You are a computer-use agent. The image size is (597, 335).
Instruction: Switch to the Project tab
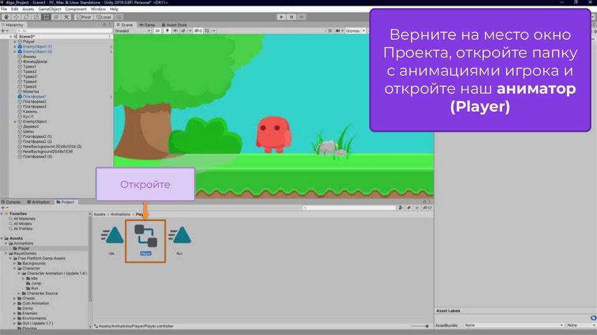(65, 202)
